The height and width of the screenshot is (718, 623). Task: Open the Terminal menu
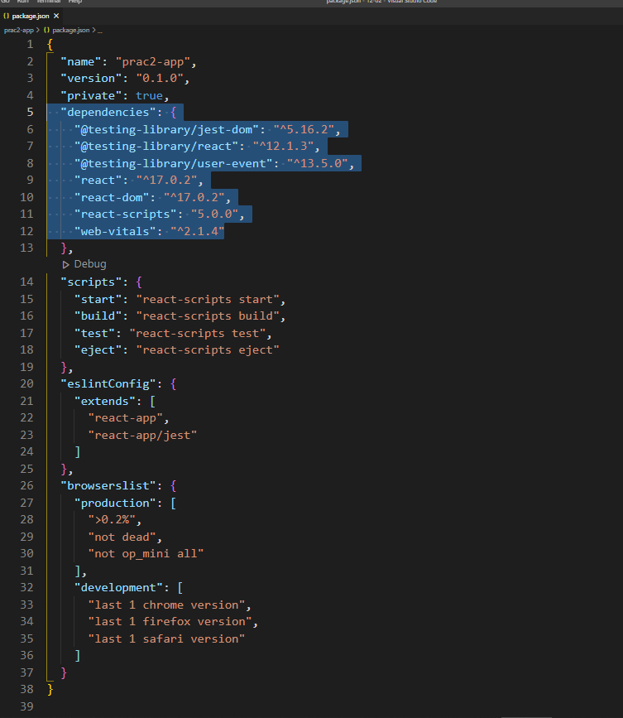pyautogui.click(x=50, y=2)
